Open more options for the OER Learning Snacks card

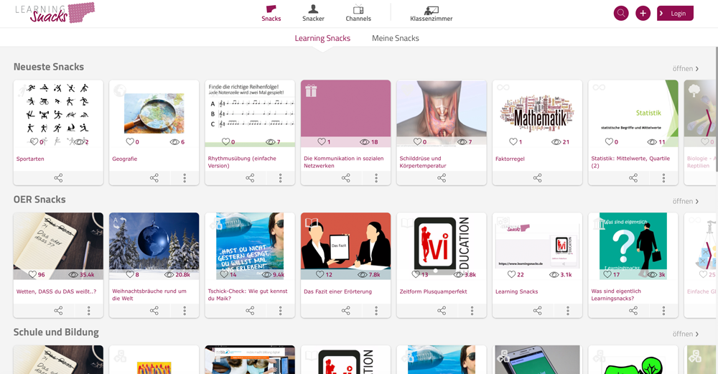point(568,311)
